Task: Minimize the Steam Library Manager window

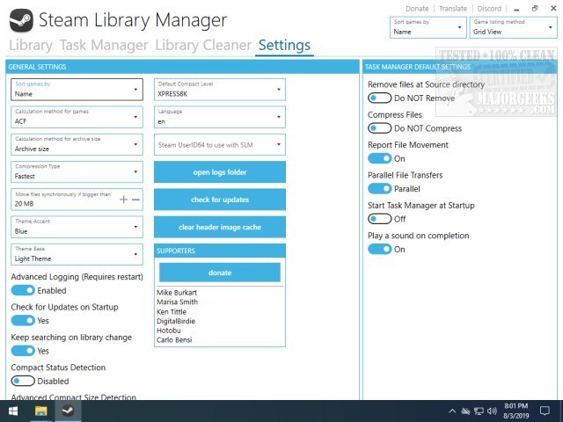Action: click(x=516, y=9)
